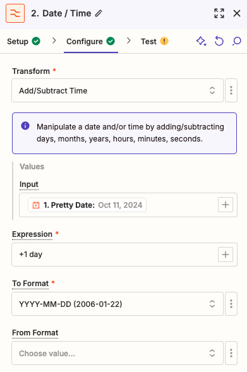Click the info icon in description box

tap(25, 126)
